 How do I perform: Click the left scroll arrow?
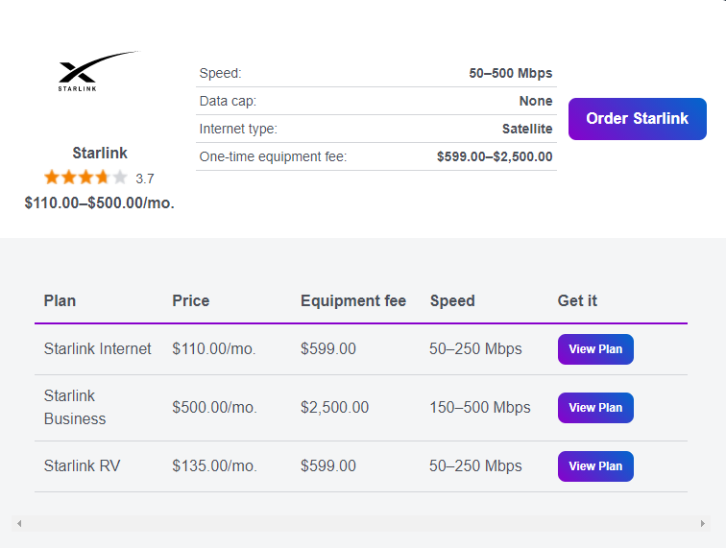(x=19, y=523)
